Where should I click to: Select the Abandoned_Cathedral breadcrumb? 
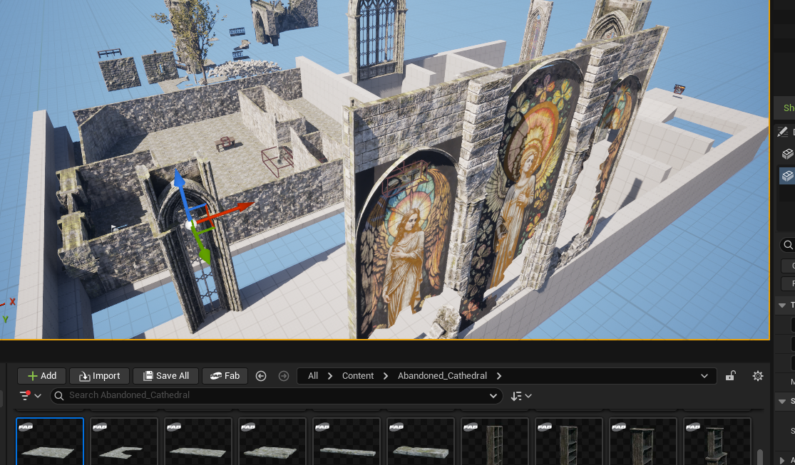(442, 376)
